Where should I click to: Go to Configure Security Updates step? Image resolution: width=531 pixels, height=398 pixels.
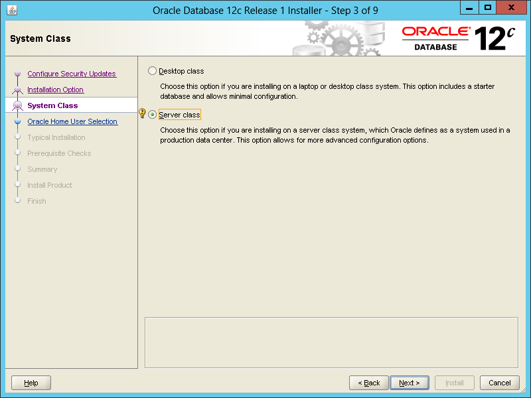[x=72, y=74]
